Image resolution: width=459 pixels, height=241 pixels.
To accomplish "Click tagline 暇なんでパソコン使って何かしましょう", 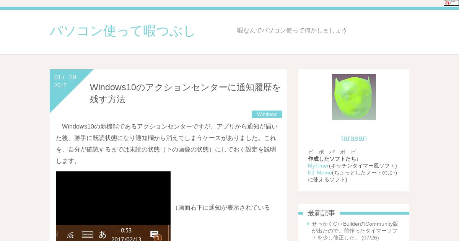I will click(x=292, y=31).
